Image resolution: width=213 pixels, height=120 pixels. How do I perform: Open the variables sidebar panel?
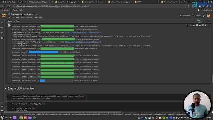click(x=2, y=33)
